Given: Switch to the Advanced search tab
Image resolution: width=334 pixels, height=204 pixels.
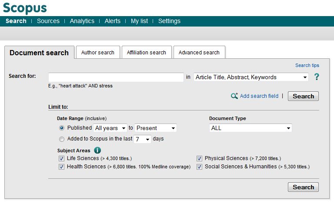Looking at the screenshot, I should pyautogui.click(x=199, y=52).
